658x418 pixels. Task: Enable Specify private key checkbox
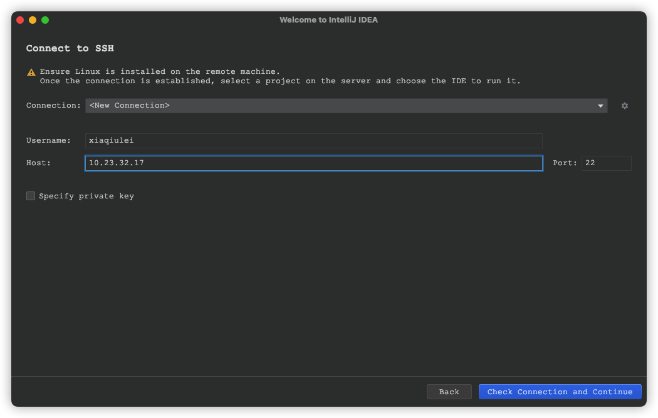click(x=31, y=196)
